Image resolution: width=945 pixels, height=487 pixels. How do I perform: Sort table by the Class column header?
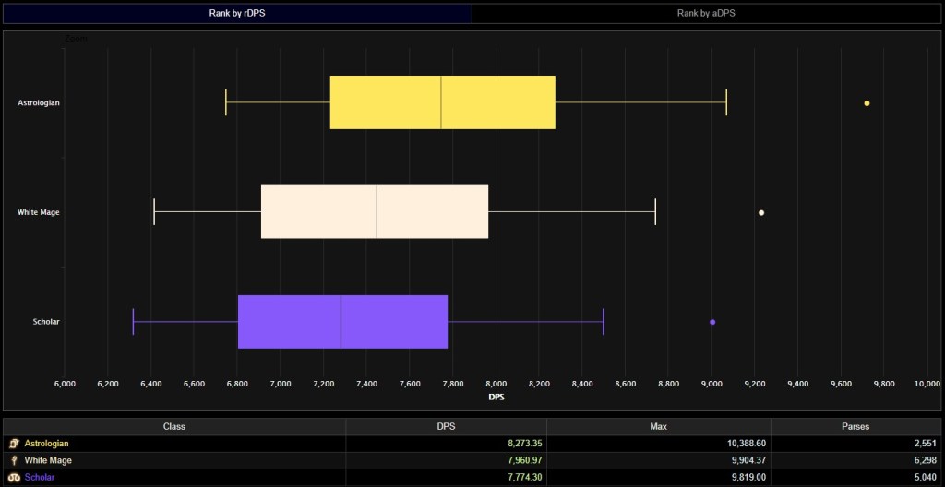(174, 427)
